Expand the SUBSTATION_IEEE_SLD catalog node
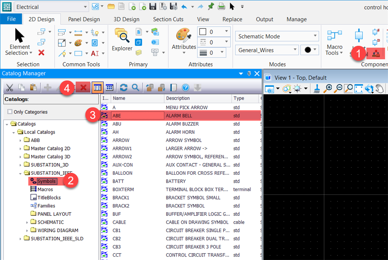Screen dimensions: 388x260 click(x=20, y=239)
